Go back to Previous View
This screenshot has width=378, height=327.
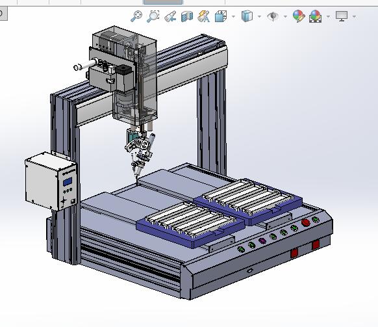(x=170, y=16)
